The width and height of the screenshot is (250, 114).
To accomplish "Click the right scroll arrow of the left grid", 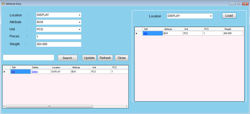I will [x=127, y=106].
